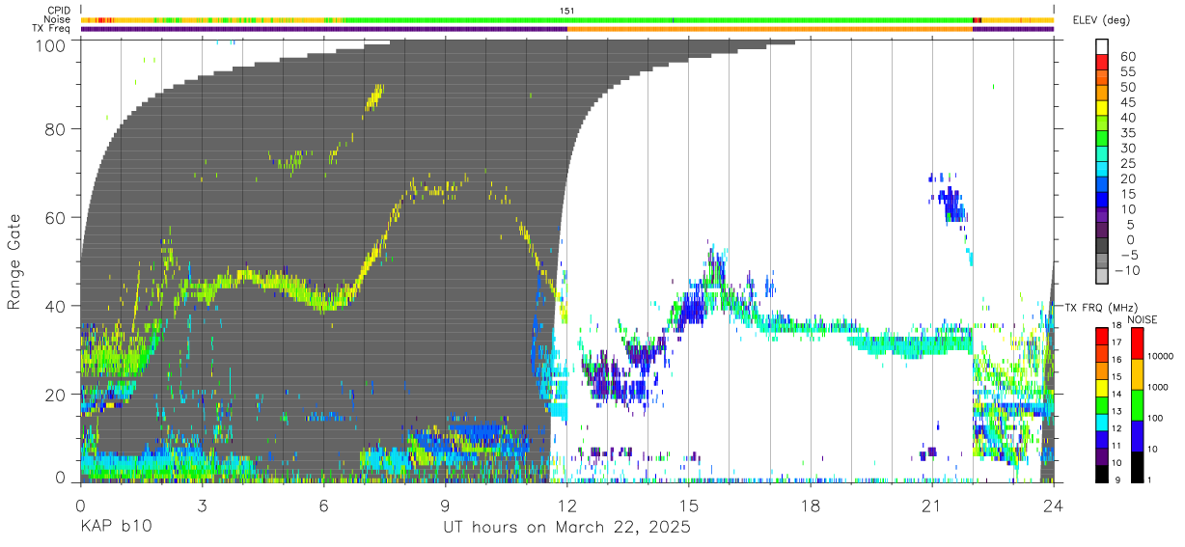Click the 45 label on elevation colorbar
The image size is (1185, 547).
1127,102
